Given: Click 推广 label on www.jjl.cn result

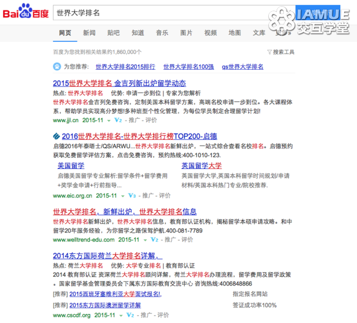Looking at the screenshot, I should pos(134,120).
